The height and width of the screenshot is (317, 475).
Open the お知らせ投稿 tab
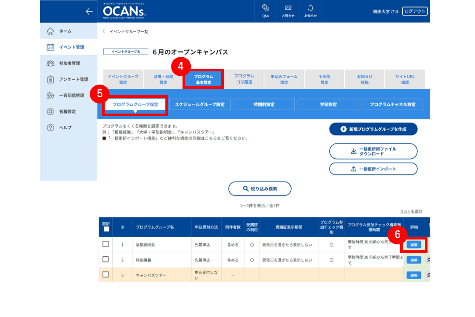coord(365,79)
